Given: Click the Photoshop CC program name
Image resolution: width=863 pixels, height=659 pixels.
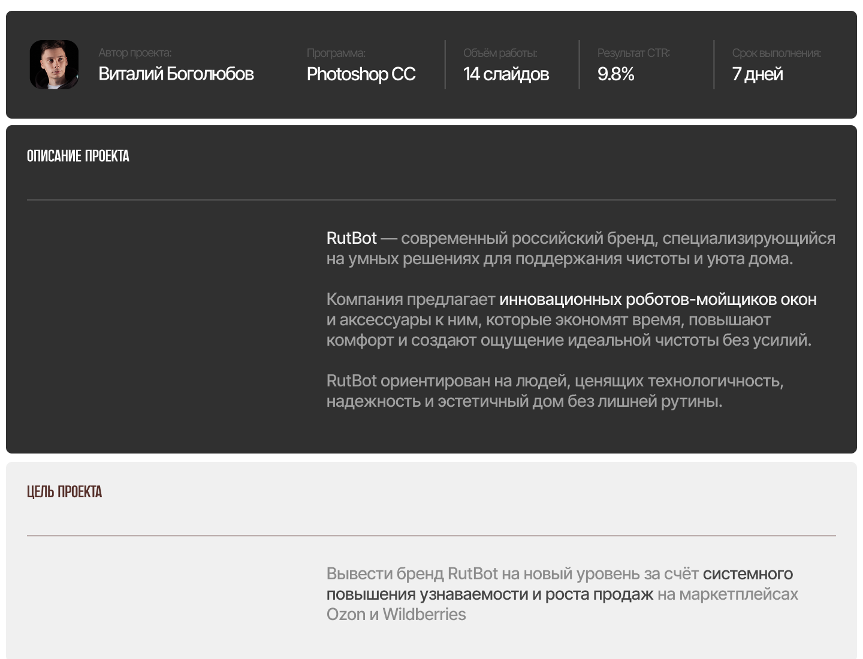Looking at the screenshot, I should (361, 74).
